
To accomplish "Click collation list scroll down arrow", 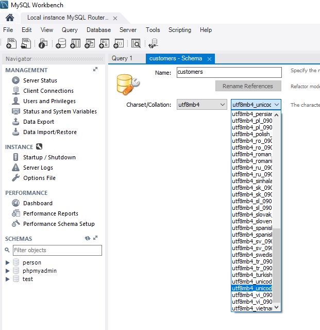I will pos(276,307).
